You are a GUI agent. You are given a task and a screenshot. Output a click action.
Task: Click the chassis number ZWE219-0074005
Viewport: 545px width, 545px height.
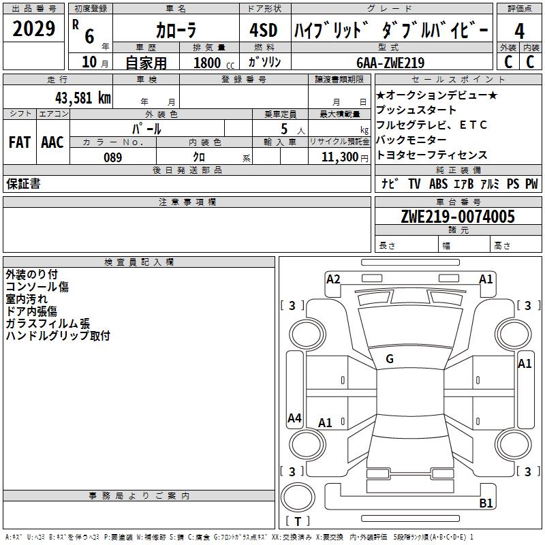coord(458,216)
